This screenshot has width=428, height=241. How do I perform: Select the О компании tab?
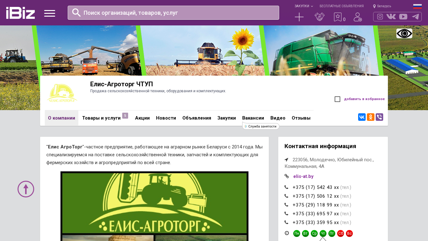click(x=61, y=118)
